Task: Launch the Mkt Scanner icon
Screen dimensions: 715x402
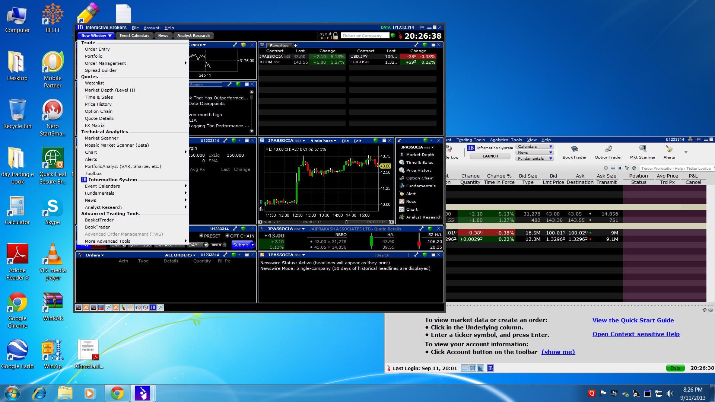Action: [x=642, y=149]
